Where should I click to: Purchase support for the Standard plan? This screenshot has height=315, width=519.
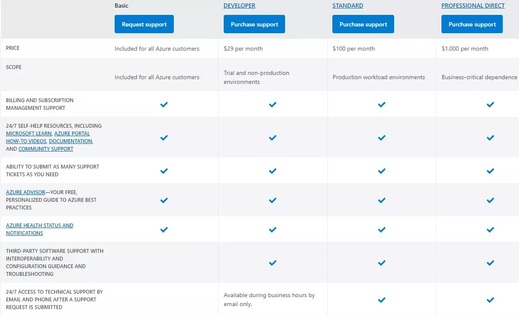(x=363, y=24)
